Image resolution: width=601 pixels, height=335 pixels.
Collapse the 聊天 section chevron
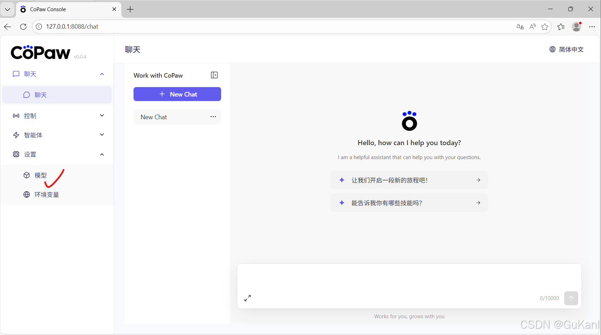point(102,74)
